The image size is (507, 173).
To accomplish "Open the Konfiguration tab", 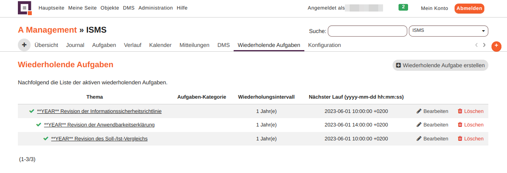I will [325, 45].
